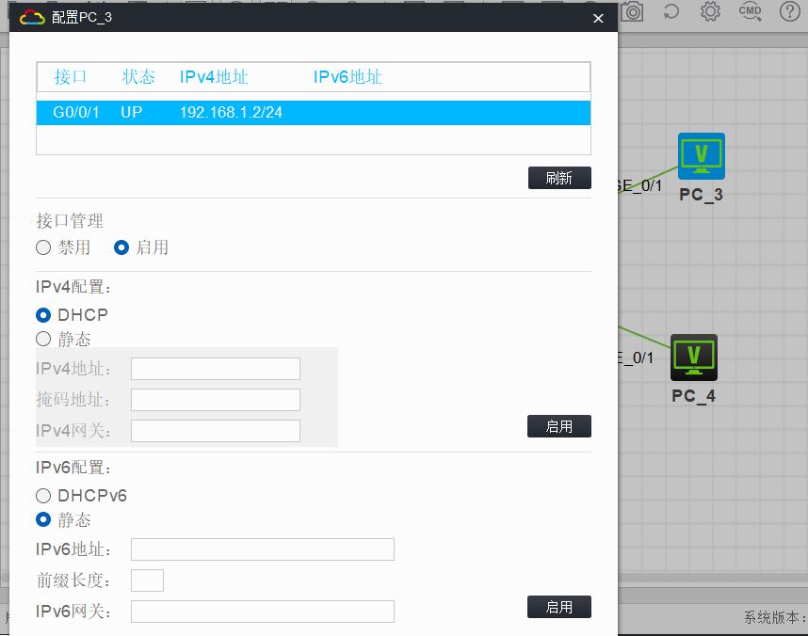Screen dimensions: 808x636
Task: Disable the interface with 禁用 radio
Action: [43, 247]
